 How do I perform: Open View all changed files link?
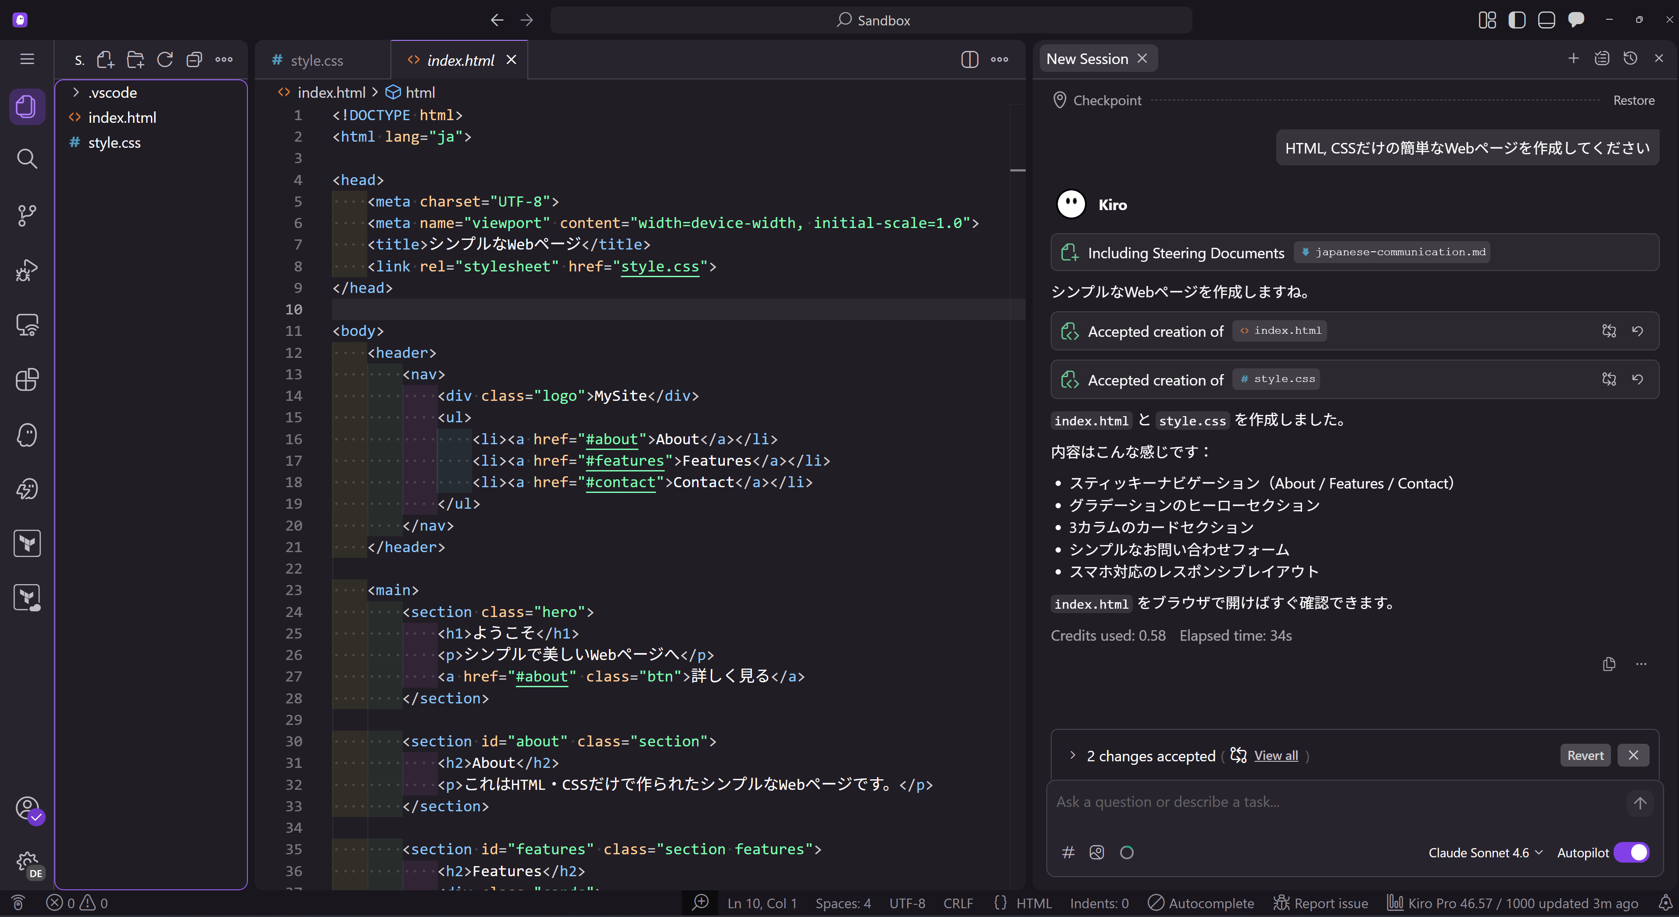tap(1275, 756)
